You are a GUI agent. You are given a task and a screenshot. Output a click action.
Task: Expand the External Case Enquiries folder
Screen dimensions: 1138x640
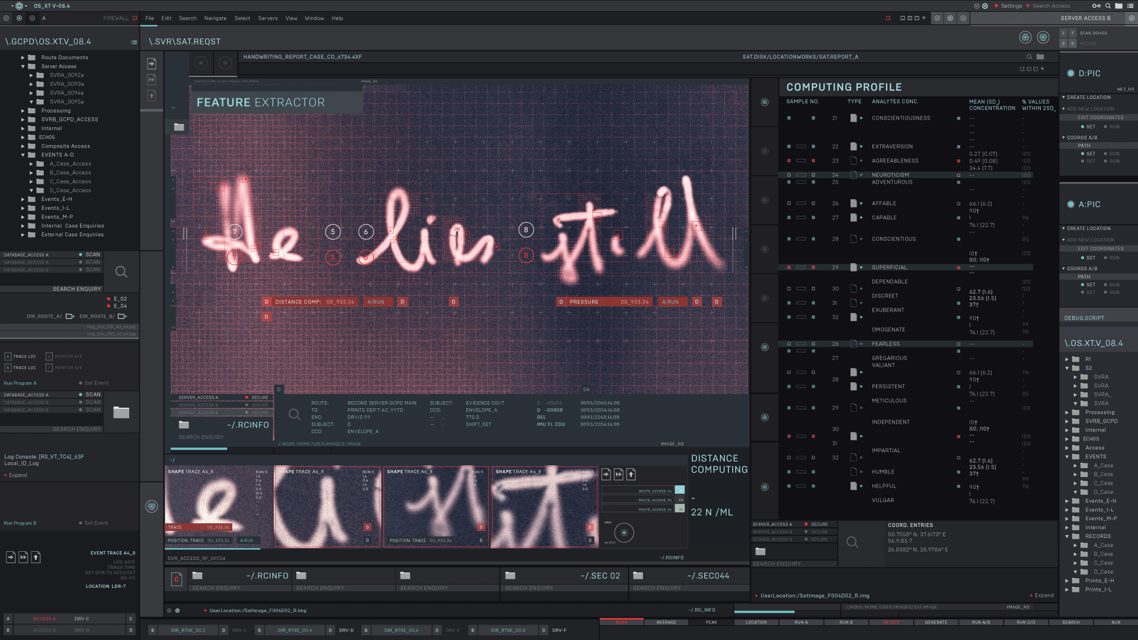23,235
